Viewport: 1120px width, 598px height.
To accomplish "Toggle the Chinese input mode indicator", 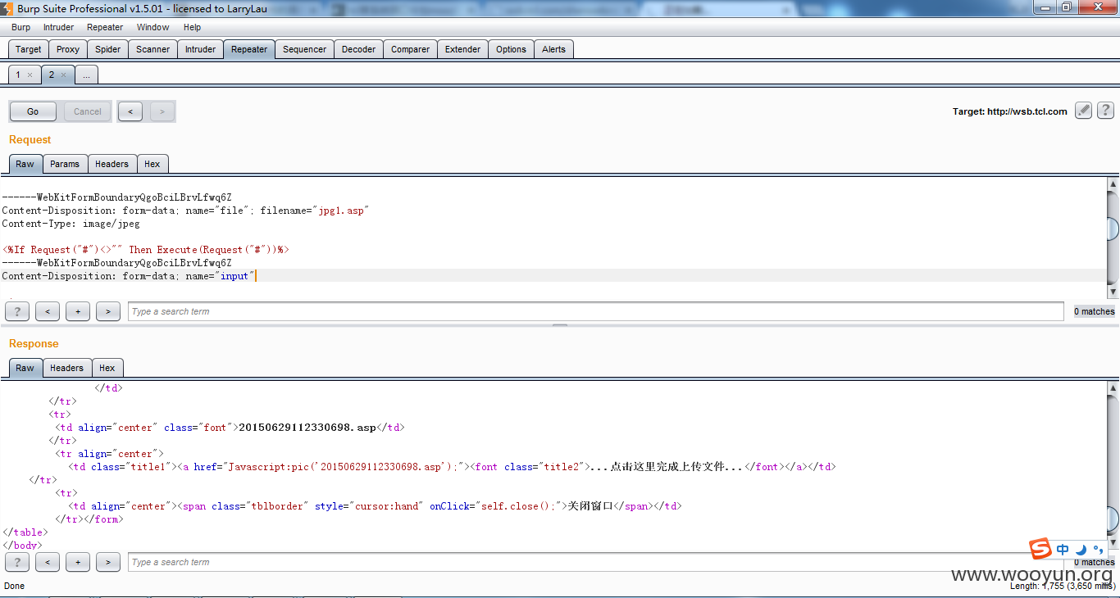I will (x=1063, y=550).
